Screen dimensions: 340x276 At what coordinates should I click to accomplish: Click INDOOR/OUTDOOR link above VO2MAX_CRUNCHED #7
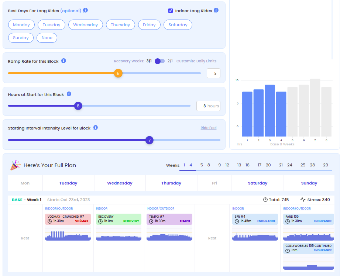tap(59, 208)
